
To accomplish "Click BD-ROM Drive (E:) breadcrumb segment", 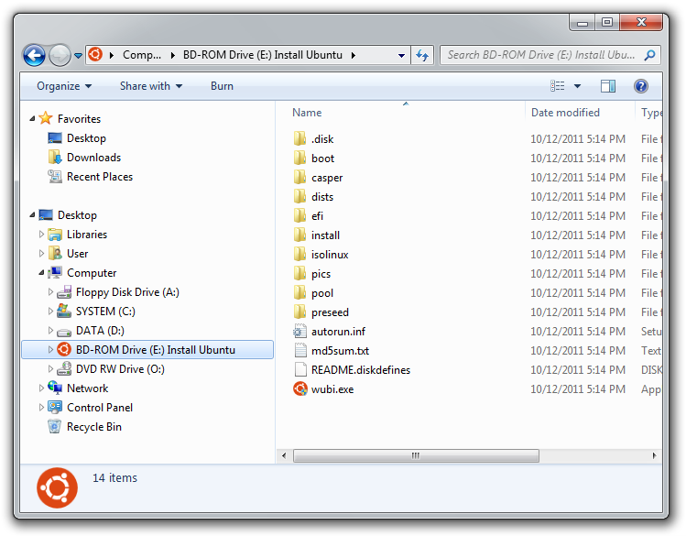I will (263, 55).
